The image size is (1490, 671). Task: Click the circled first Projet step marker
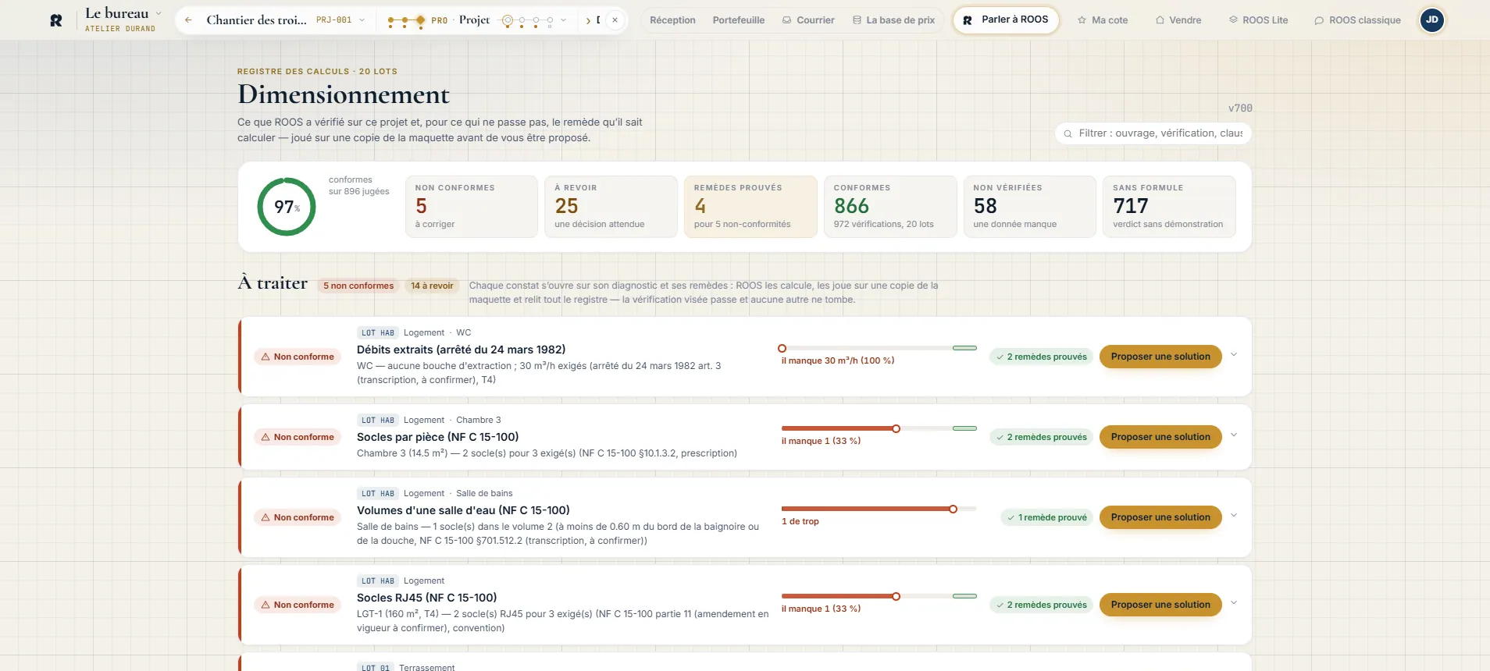coord(508,20)
